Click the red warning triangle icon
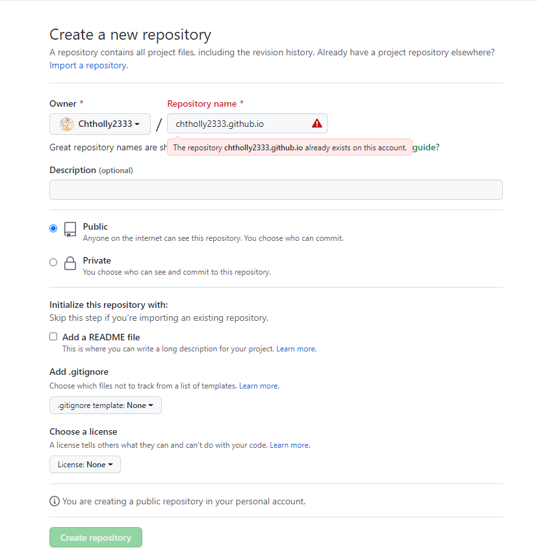 pos(316,124)
